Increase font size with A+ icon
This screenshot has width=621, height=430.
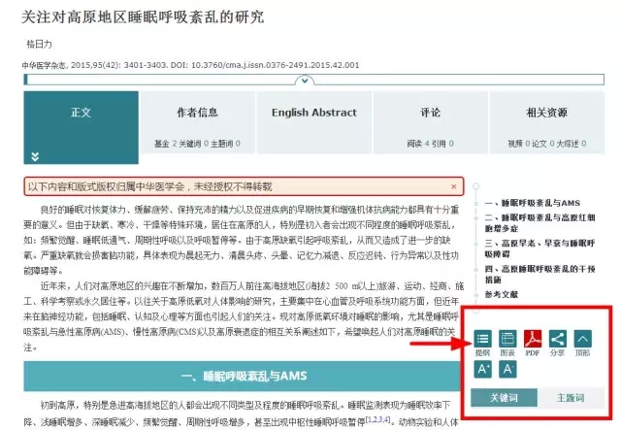483,369
